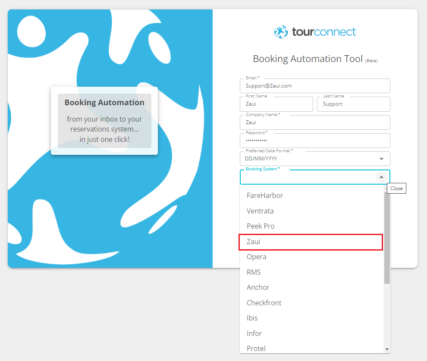Viewport: 427px width, 361px height.
Task: Click the Booking Automation Tool heading
Action: pos(315,59)
